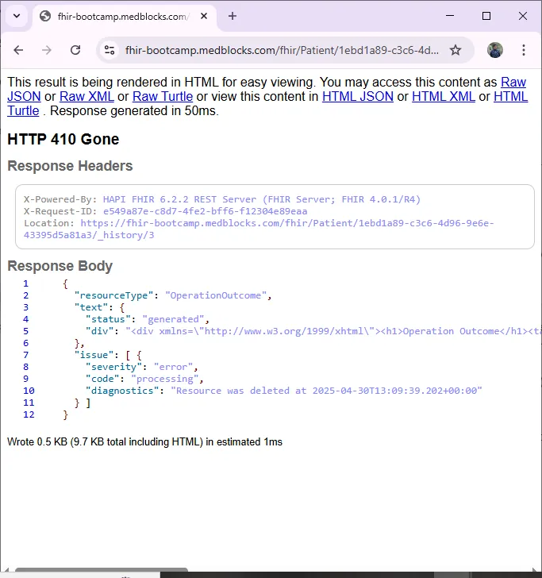The height and width of the screenshot is (578, 542).
Task: Click the address bar URL field
Action: point(282,50)
